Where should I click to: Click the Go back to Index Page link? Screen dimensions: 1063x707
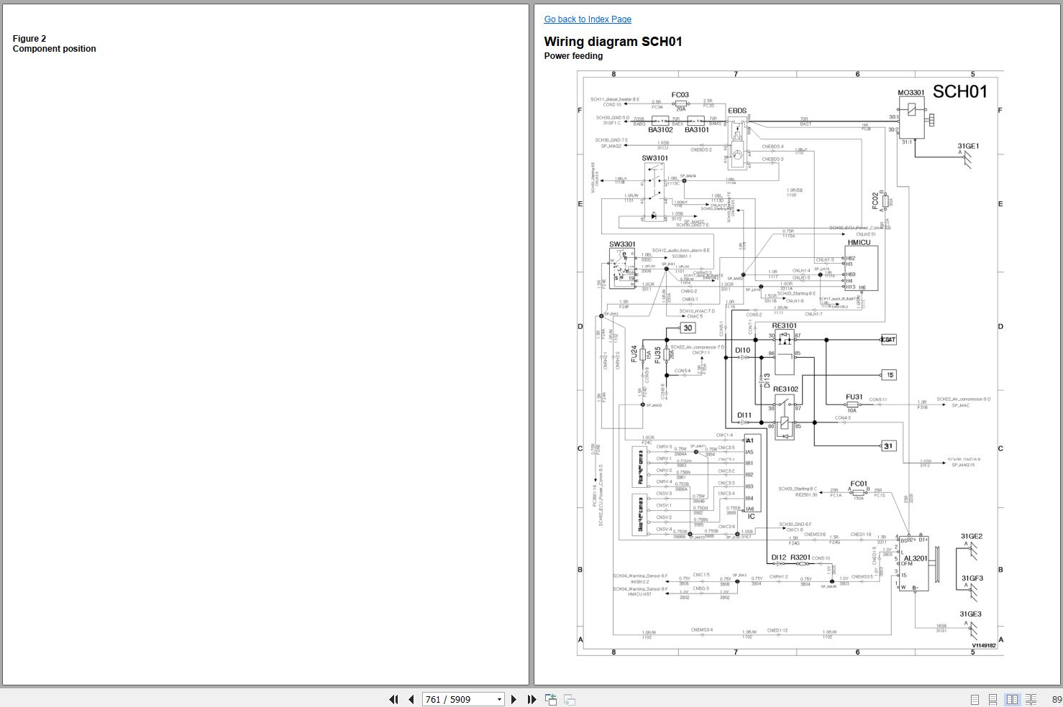click(x=588, y=19)
